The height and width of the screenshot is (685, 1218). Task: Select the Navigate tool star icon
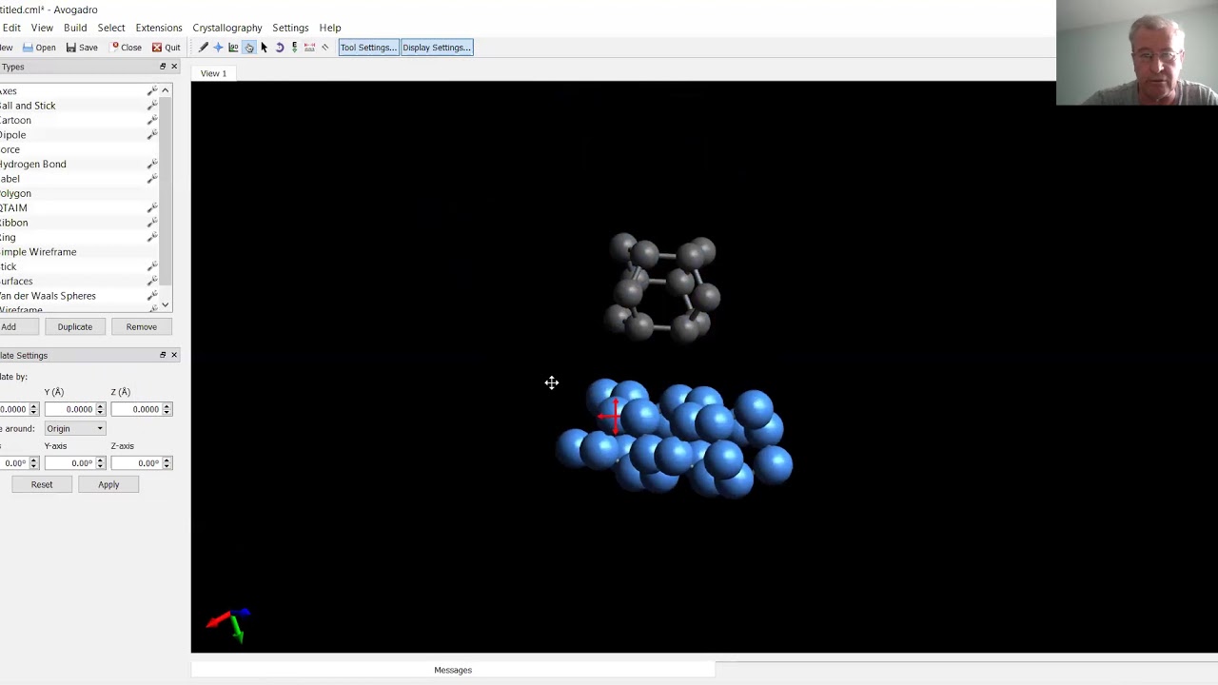(218, 48)
